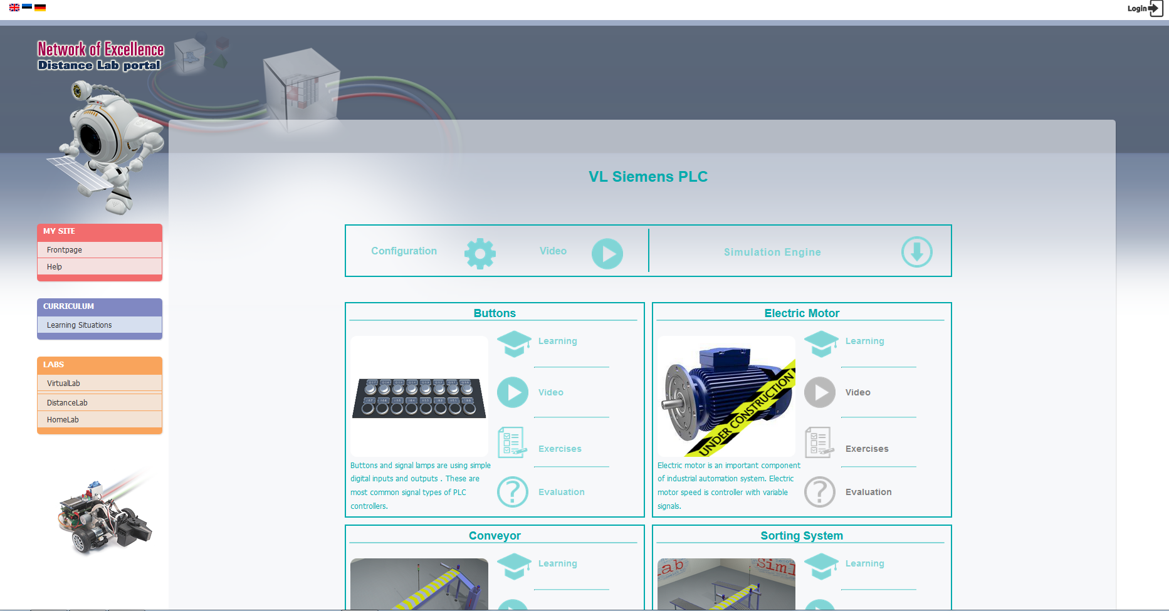Open VirtualLab from the Labs menu
1169x611 pixels.
point(63,384)
